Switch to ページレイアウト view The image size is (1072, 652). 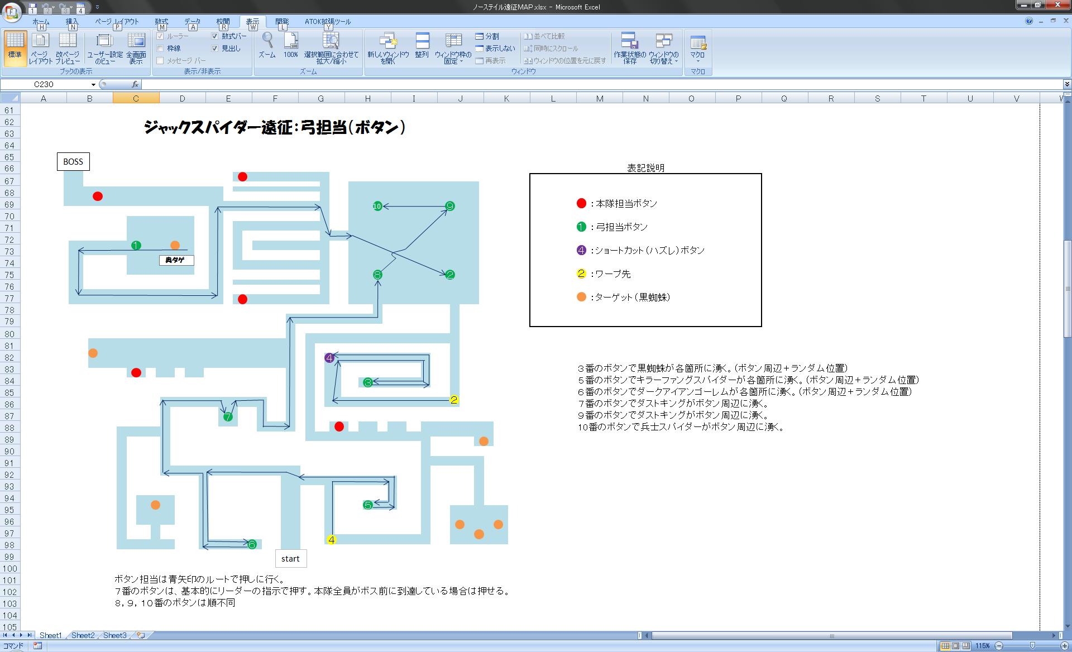[41, 47]
